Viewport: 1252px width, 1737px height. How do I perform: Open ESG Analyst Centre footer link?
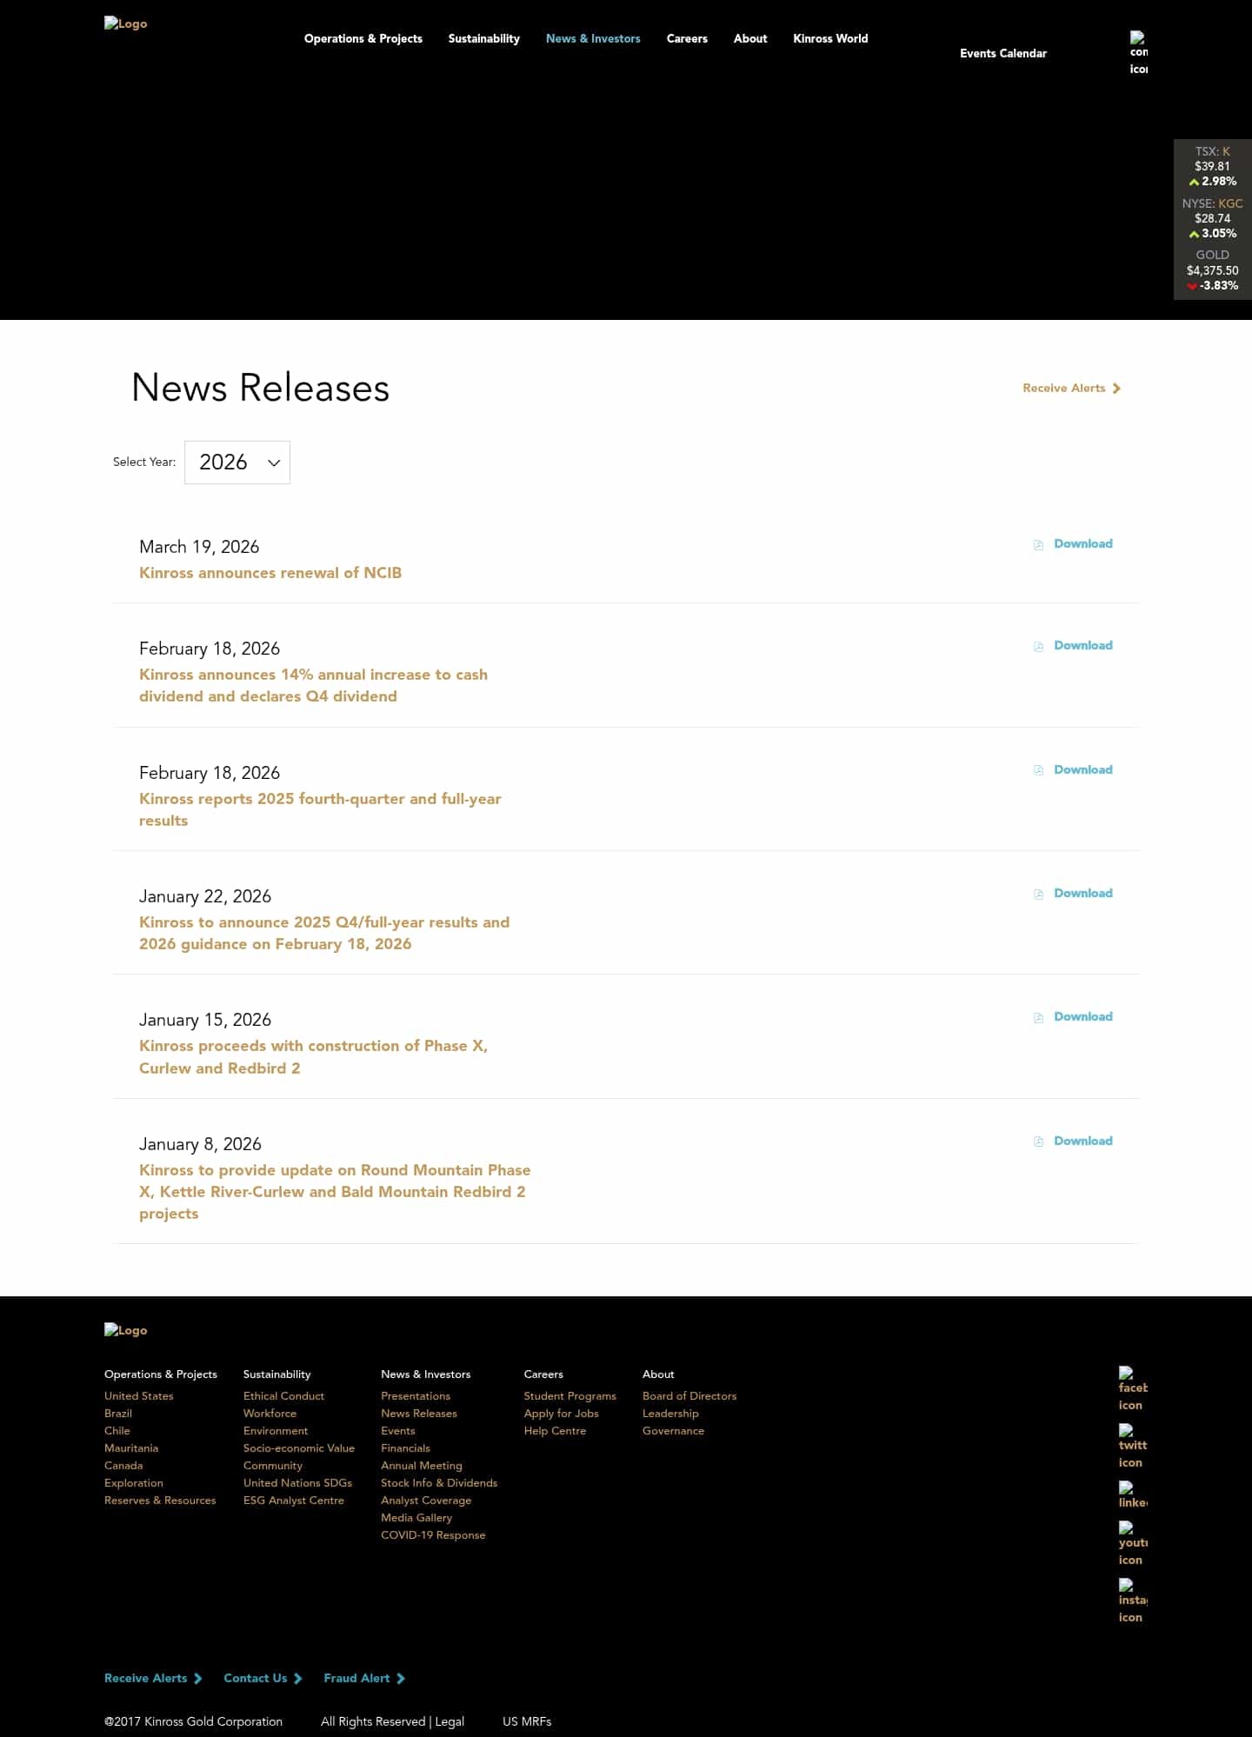pos(294,1500)
